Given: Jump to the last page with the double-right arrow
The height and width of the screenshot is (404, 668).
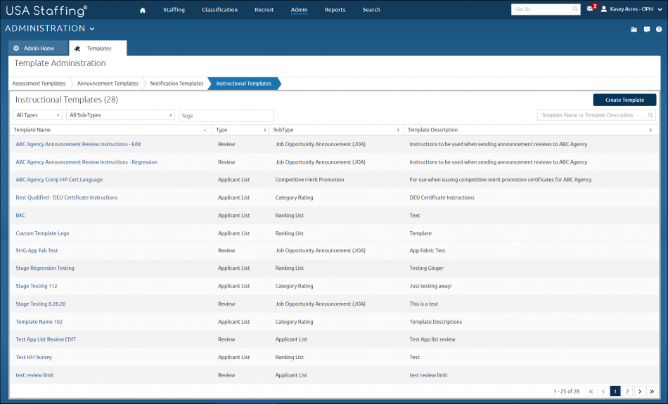Looking at the screenshot, I should pos(652,391).
